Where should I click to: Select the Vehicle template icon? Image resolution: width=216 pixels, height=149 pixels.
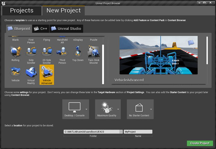15,72
